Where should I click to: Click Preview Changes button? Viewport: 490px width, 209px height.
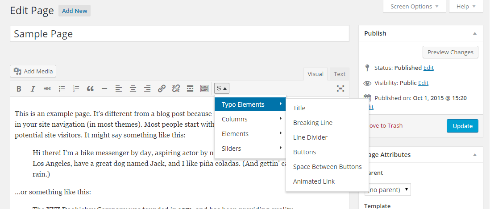[x=450, y=52]
